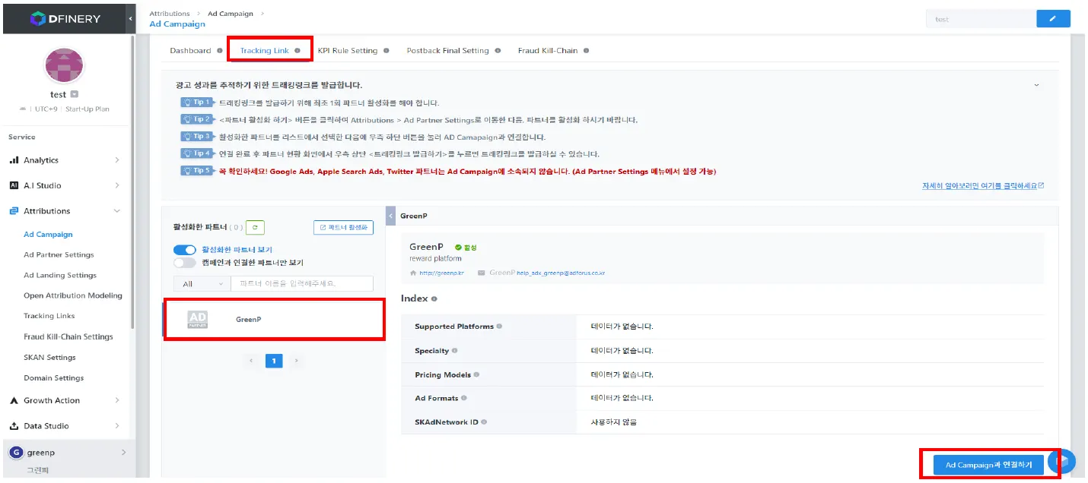
Task: Click the Growth Action icon
Action: (x=14, y=400)
